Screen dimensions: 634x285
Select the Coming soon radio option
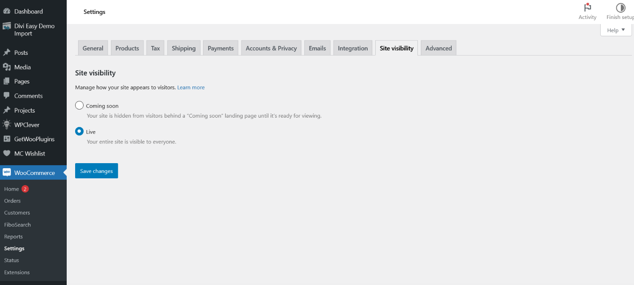click(79, 105)
